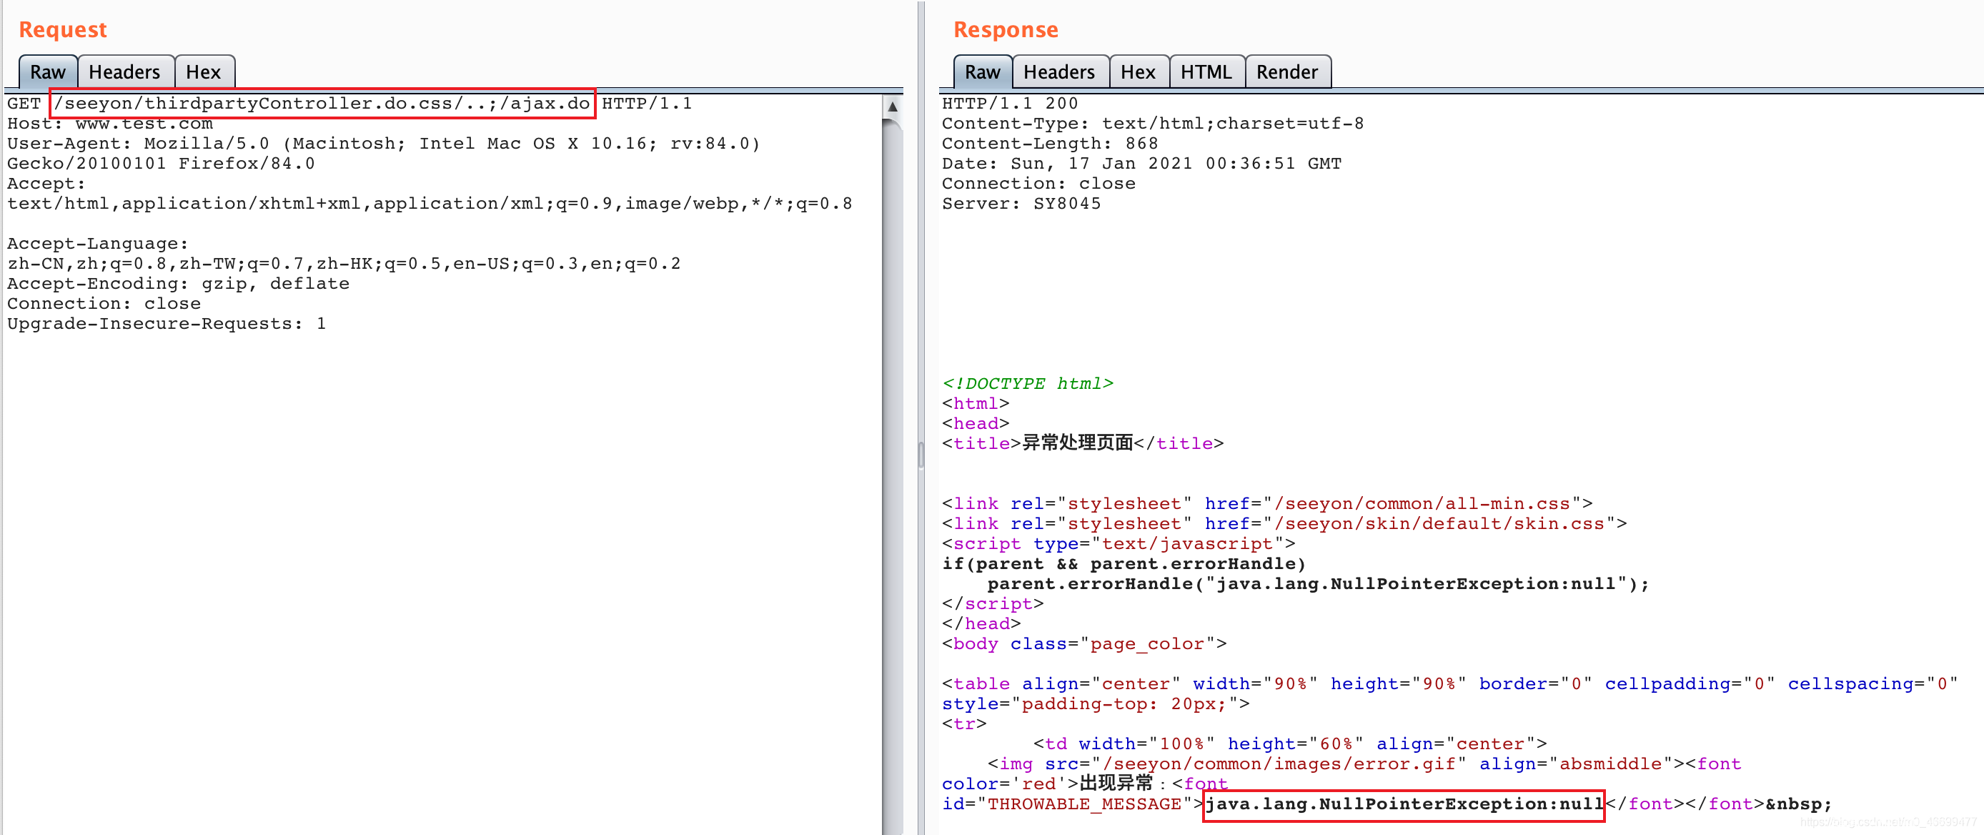Switch to Request Raw tab
The width and height of the screenshot is (1984, 835).
pos(47,71)
